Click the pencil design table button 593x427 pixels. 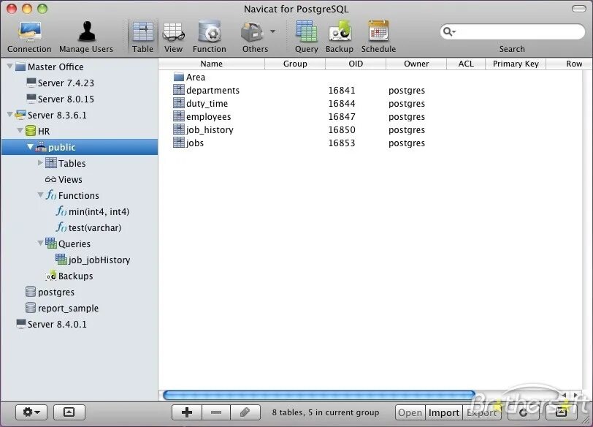(x=245, y=412)
